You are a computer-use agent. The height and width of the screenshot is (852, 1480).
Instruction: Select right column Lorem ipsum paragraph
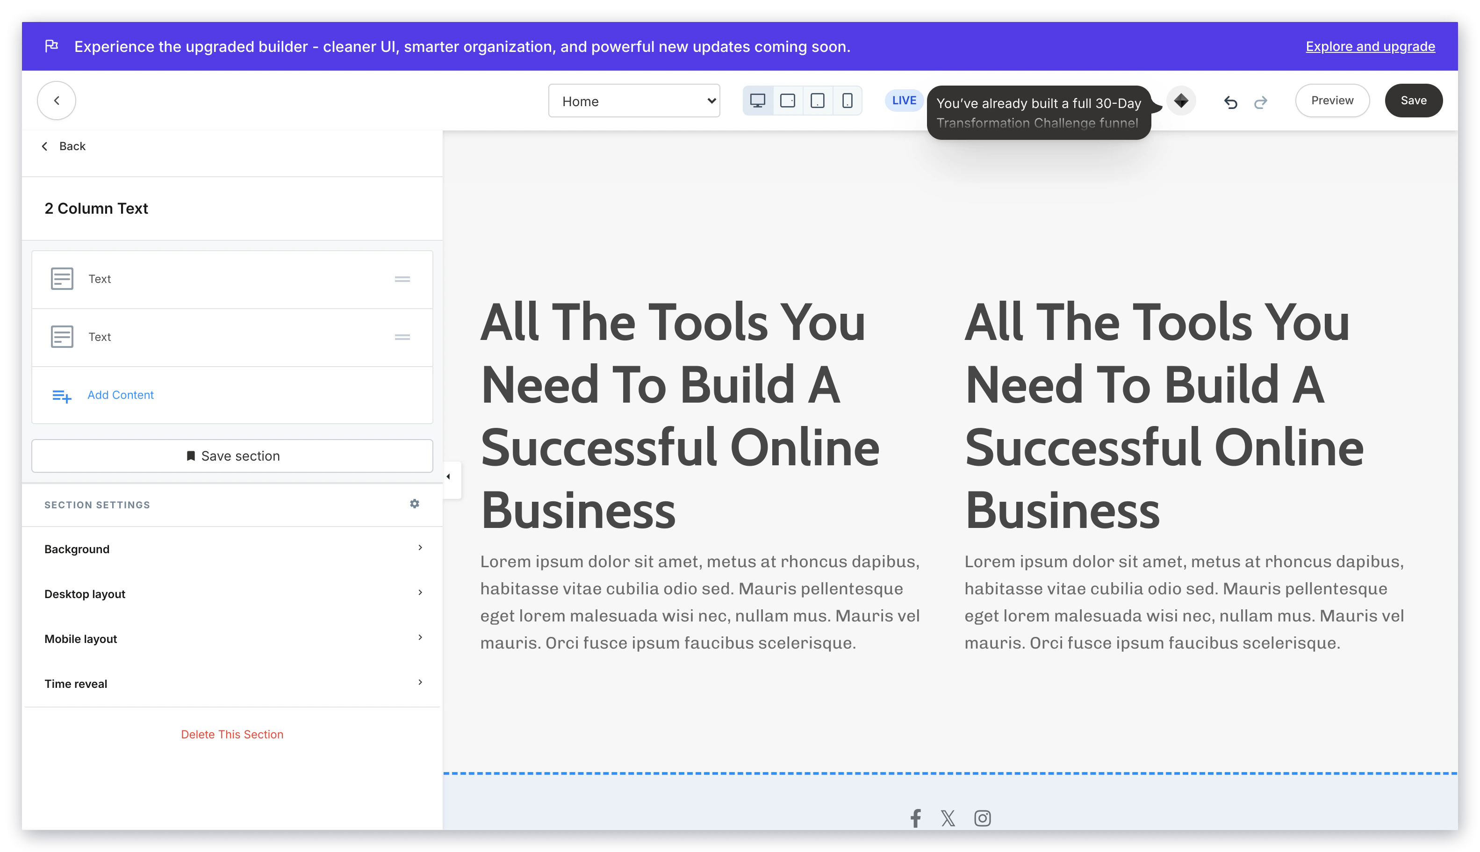pyautogui.click(x=1185, y=602)
